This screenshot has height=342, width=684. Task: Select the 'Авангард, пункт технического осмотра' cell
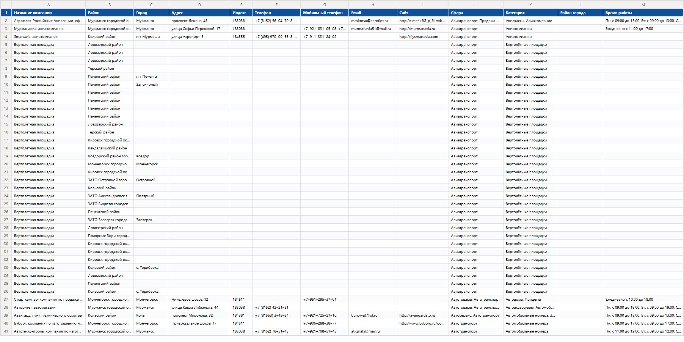point(49,315)
